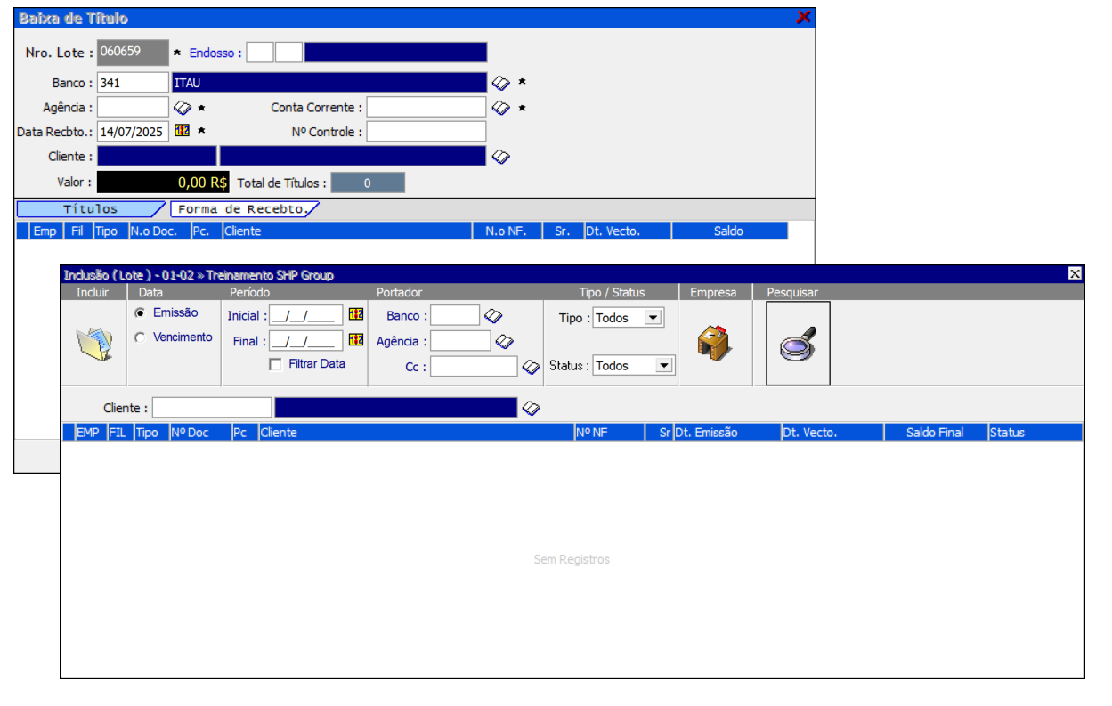Click the Incluir folder icon
Viewport: 1112px width, 706px height.
pos(94,344)
